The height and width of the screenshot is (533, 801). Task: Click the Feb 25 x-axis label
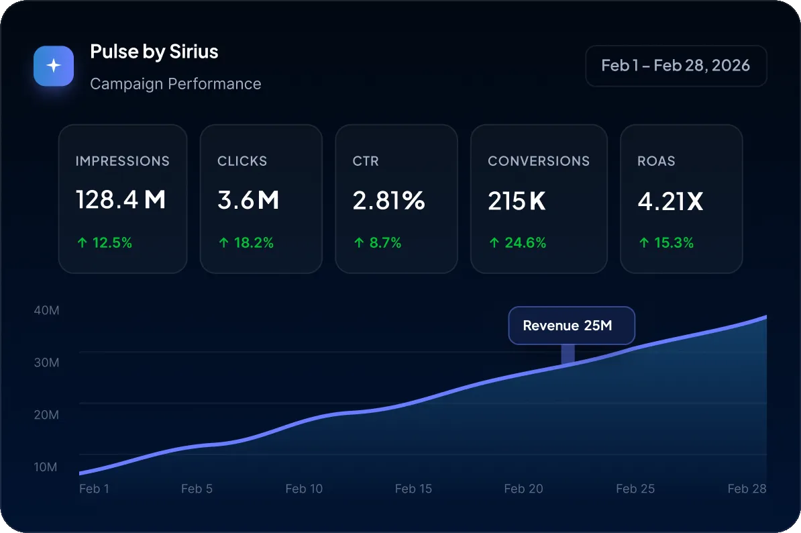(635, 489)
